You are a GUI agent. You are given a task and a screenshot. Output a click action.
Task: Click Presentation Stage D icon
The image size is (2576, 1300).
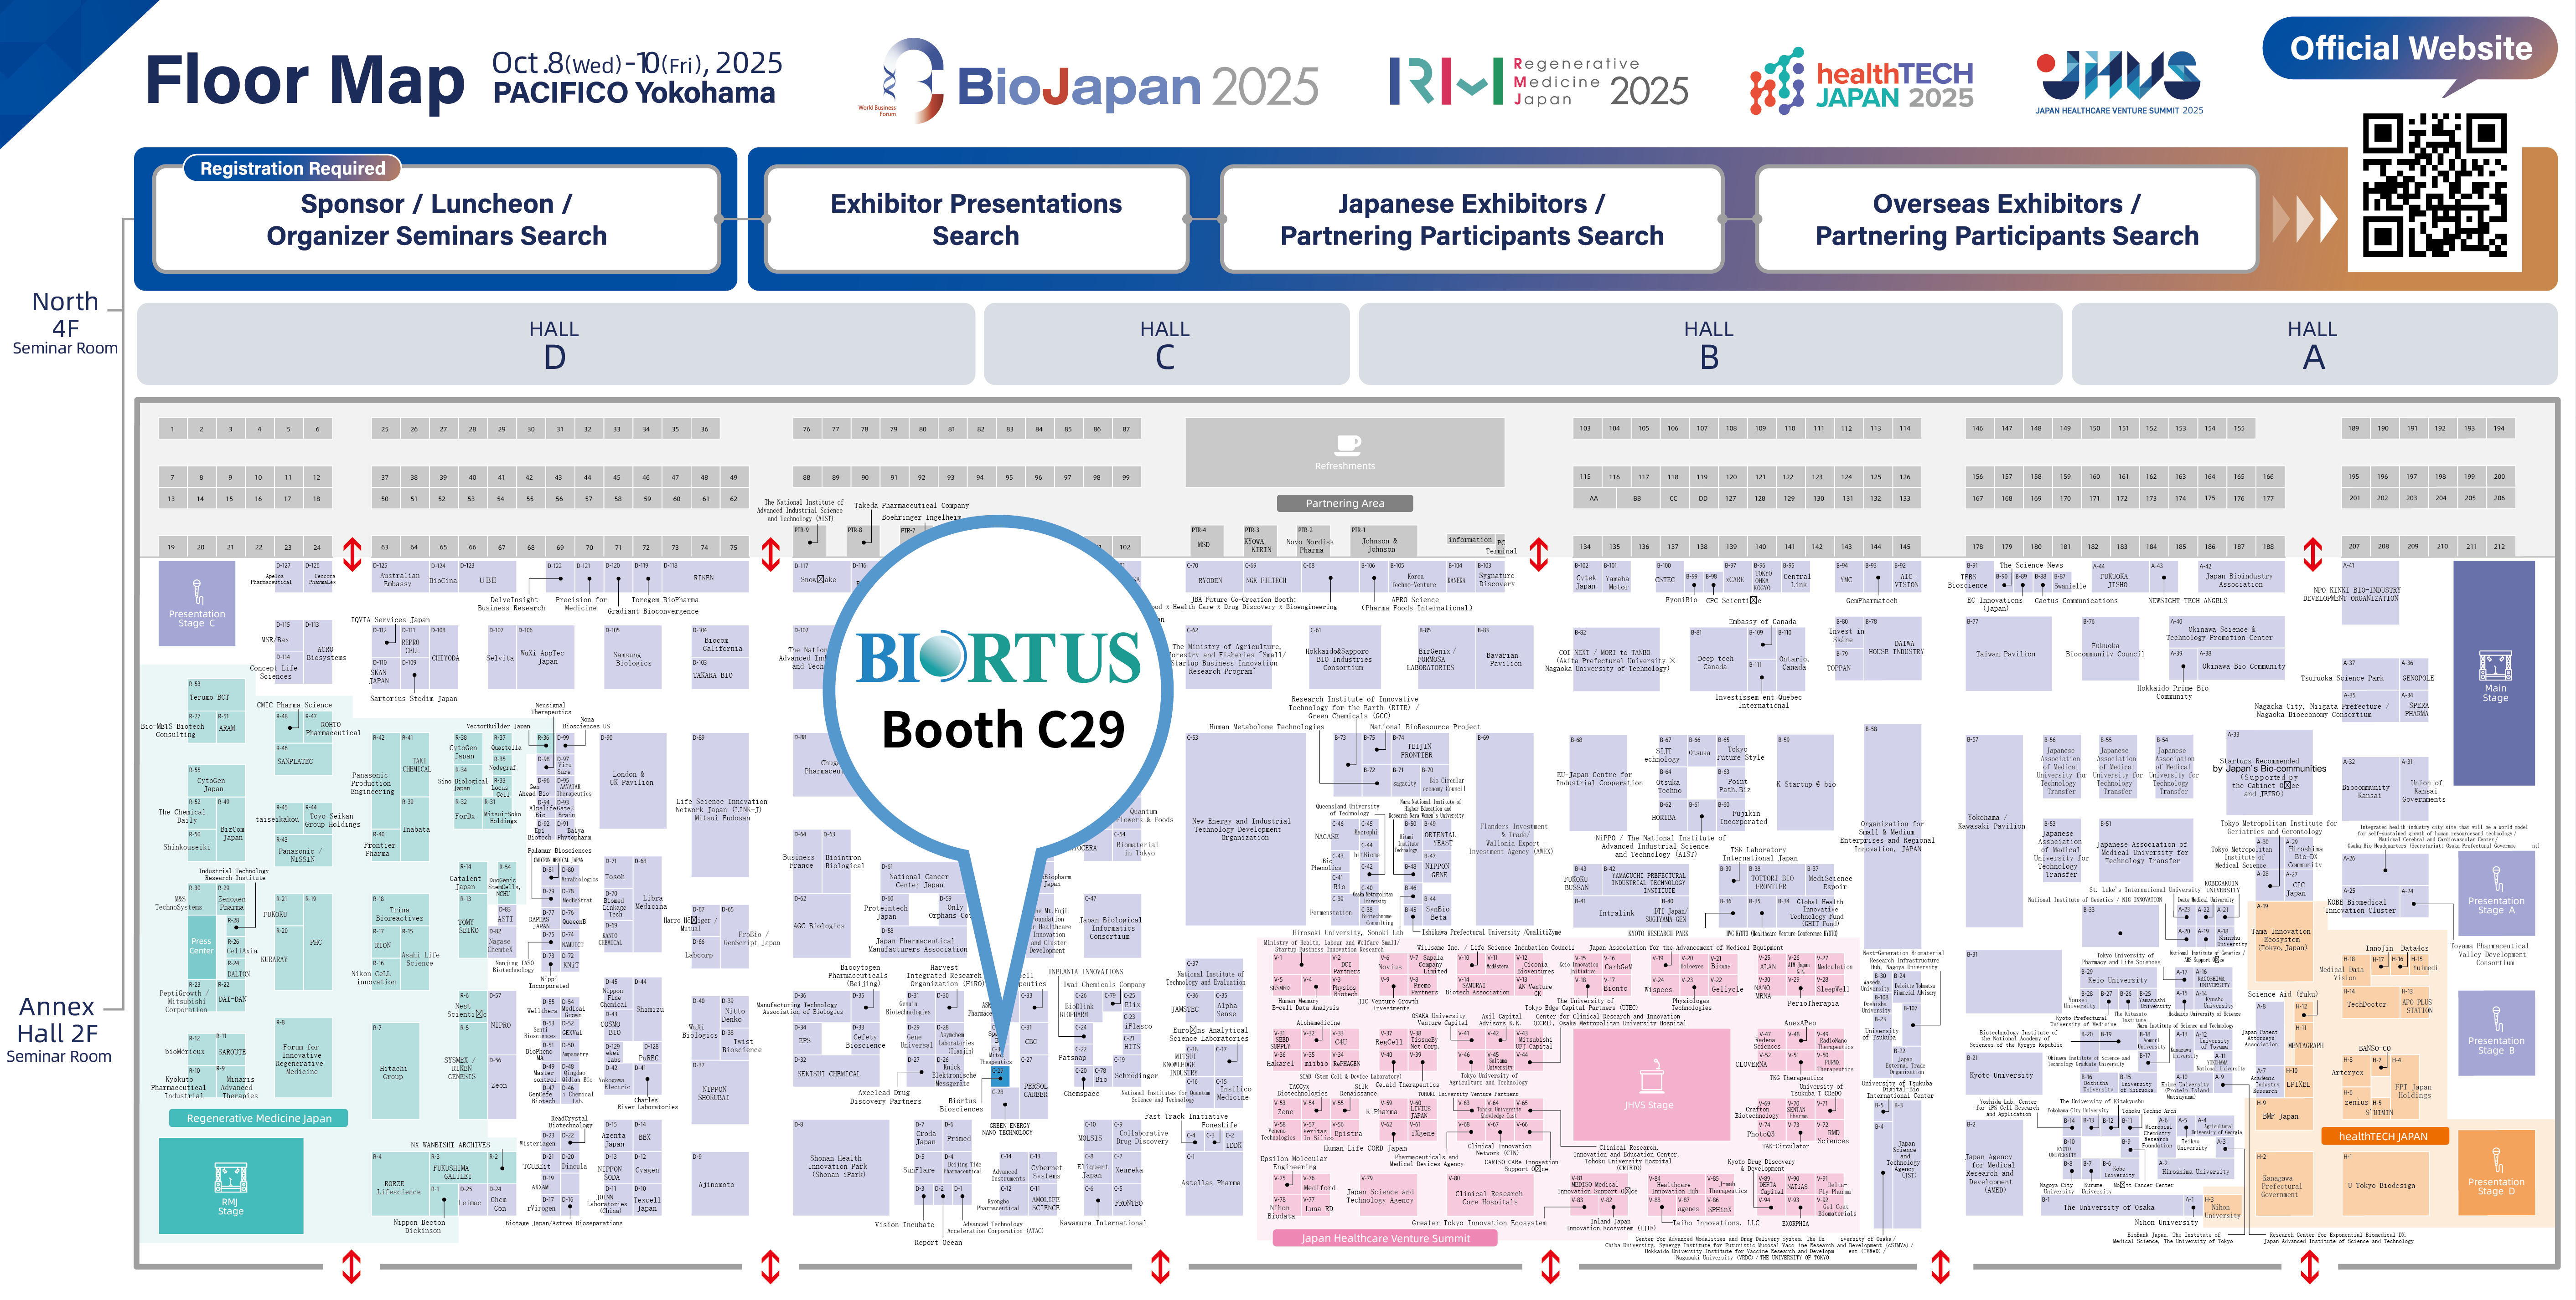(2496, 1161)
